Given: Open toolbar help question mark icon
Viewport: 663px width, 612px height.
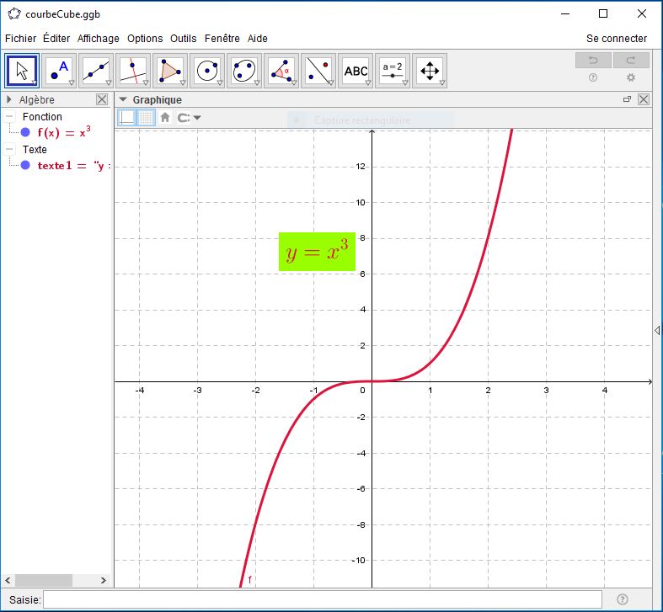Looking at the screenshot, I should pyautogui.click(x=593, y=77).
